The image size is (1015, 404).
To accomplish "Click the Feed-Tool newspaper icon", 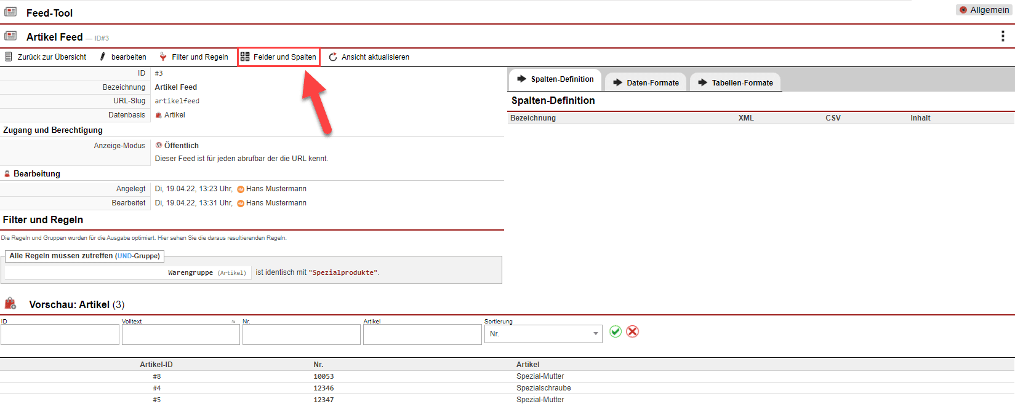I will tap(10, 12).
